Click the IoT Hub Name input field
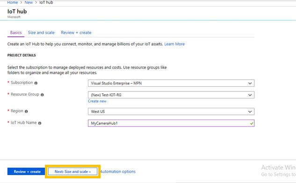 point(171,123)
